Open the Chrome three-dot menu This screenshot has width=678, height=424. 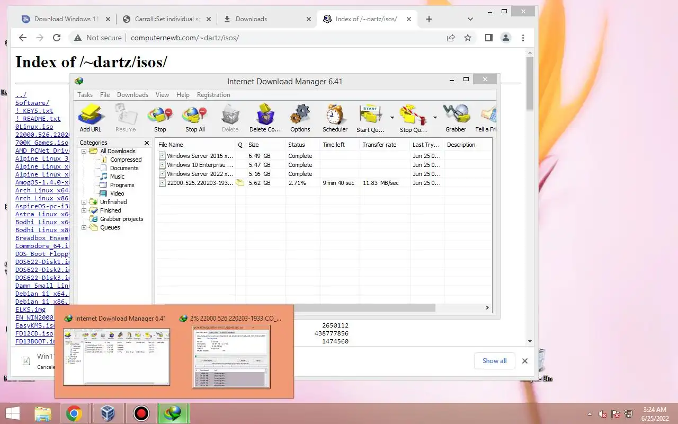pyautogui.click(x=523, y=38)
